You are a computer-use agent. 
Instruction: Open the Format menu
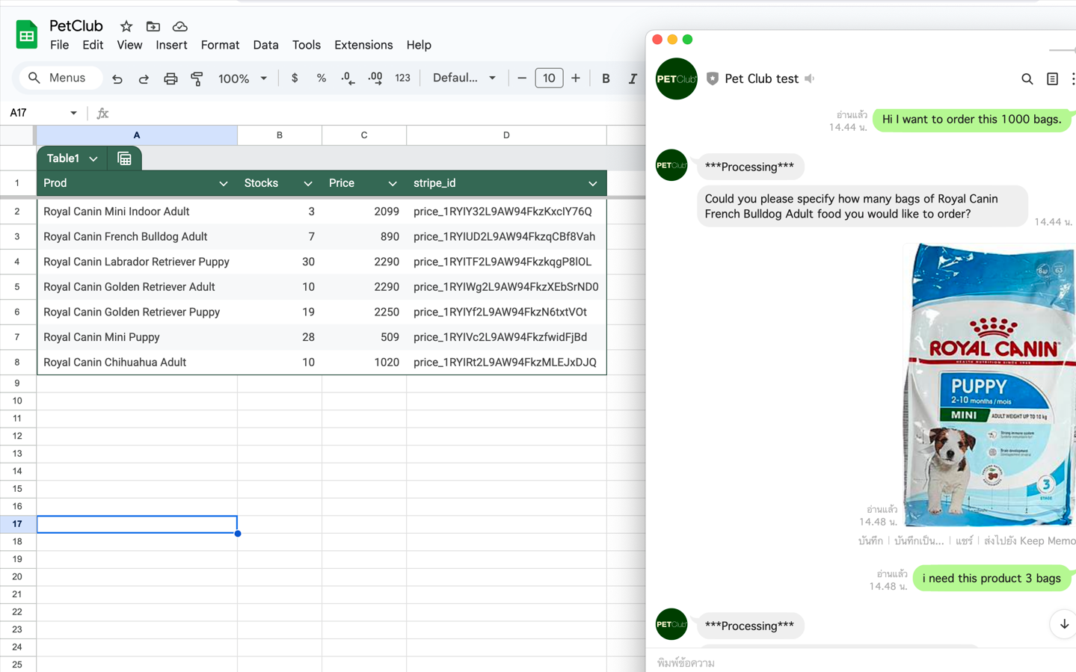pyautogui.click(x=220, y=45)
